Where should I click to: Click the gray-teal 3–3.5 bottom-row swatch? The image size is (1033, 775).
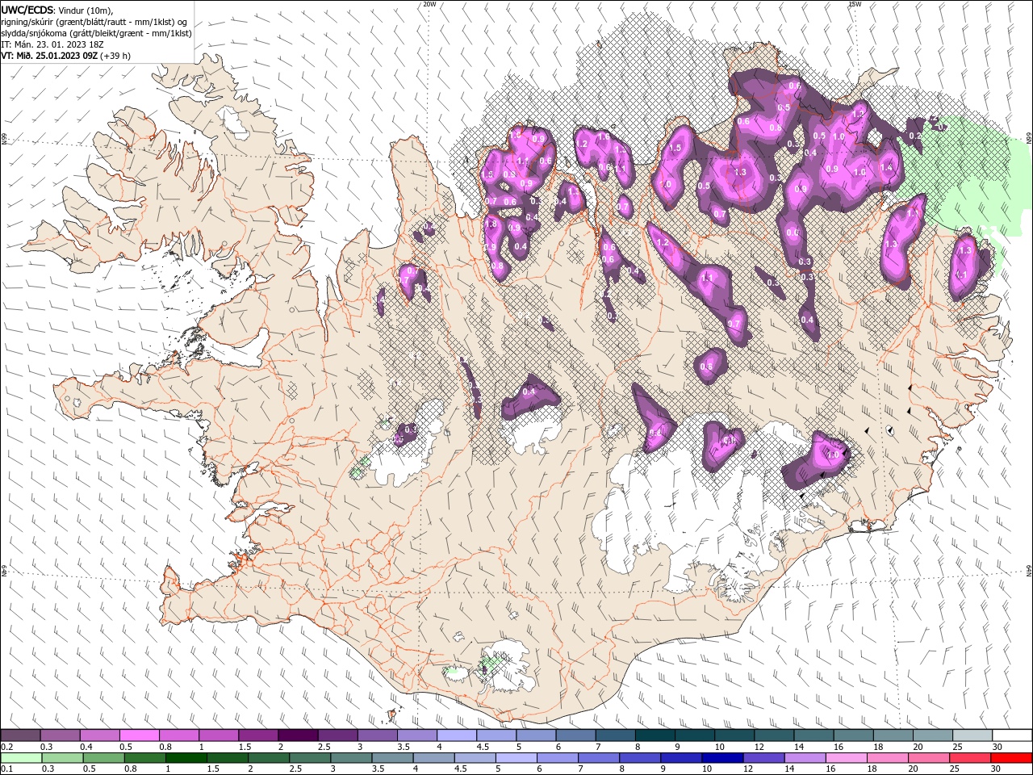click(351, 758)
